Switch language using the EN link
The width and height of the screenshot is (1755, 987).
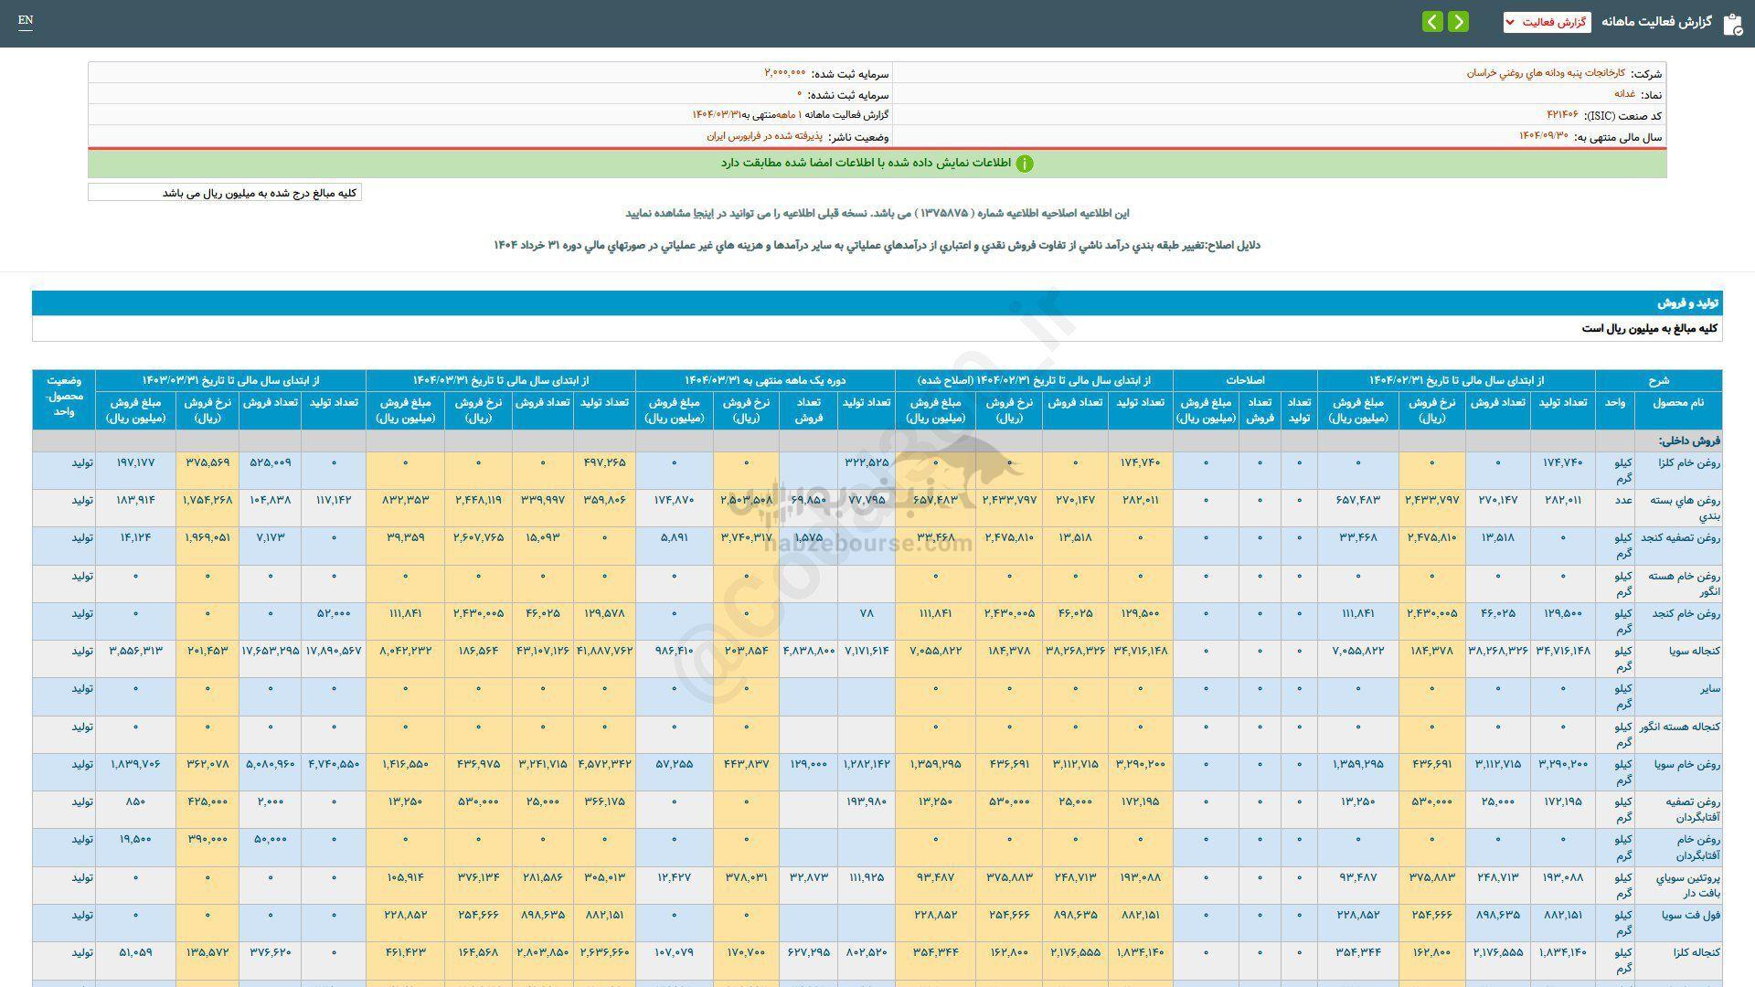(25, 21)
